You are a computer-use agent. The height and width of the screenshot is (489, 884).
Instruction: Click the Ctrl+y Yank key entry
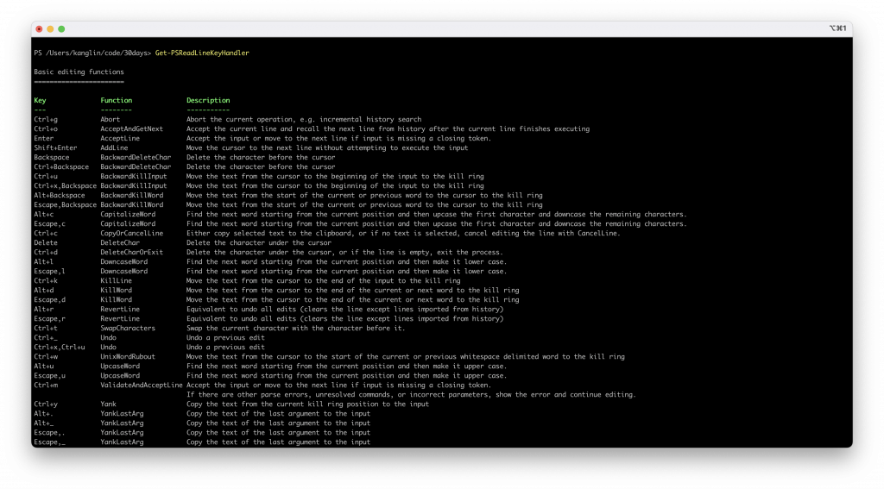(46, 404)
